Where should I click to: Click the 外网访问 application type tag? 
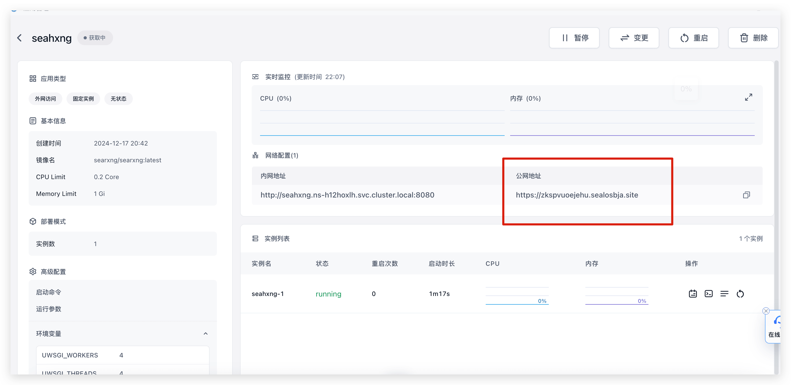coord(45,99)
